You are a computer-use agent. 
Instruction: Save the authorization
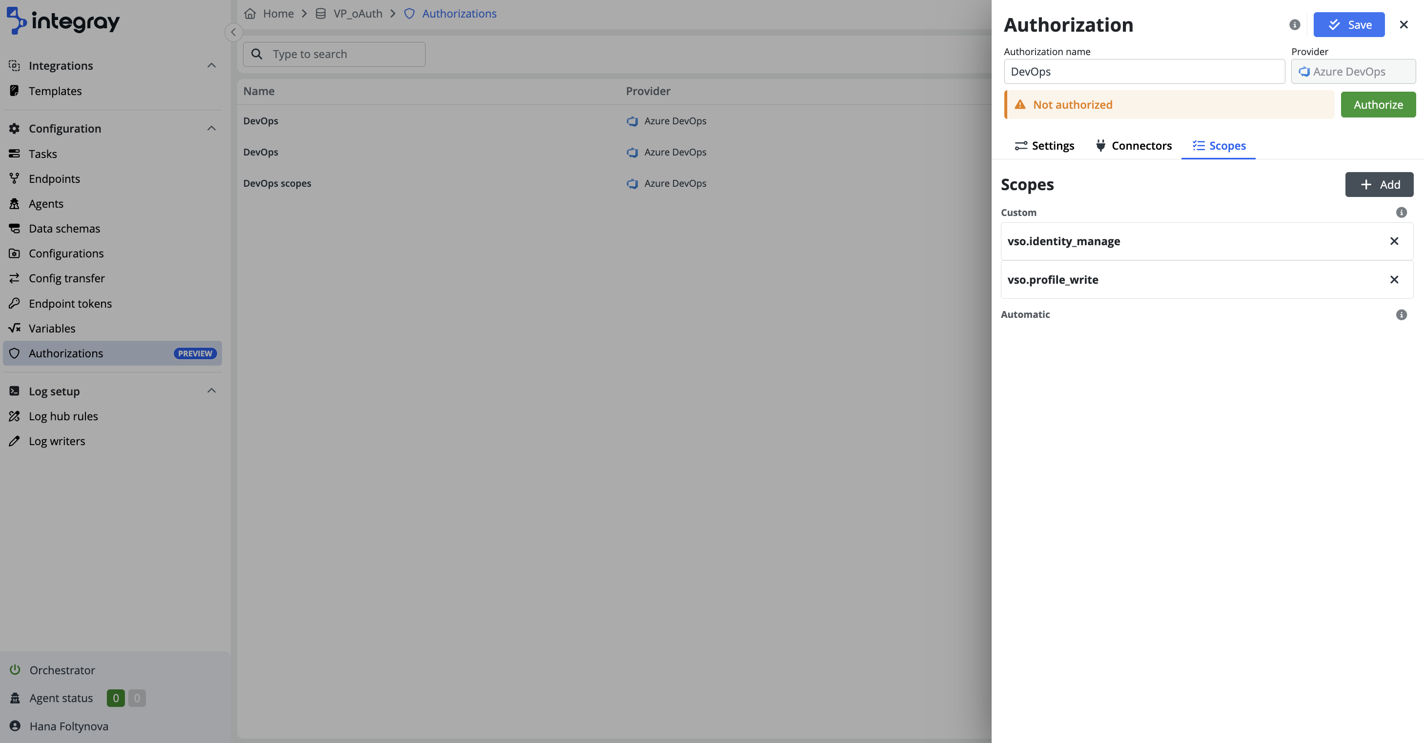tap(1348, 24)
